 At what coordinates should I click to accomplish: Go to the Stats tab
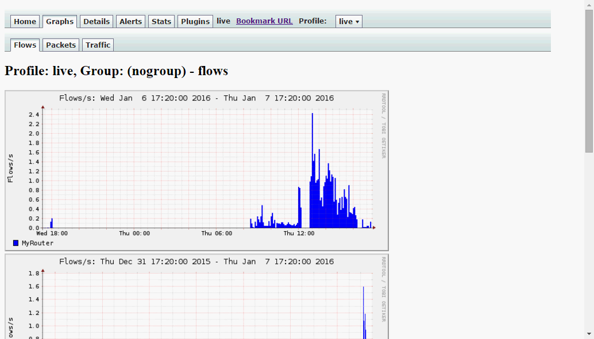161,22
